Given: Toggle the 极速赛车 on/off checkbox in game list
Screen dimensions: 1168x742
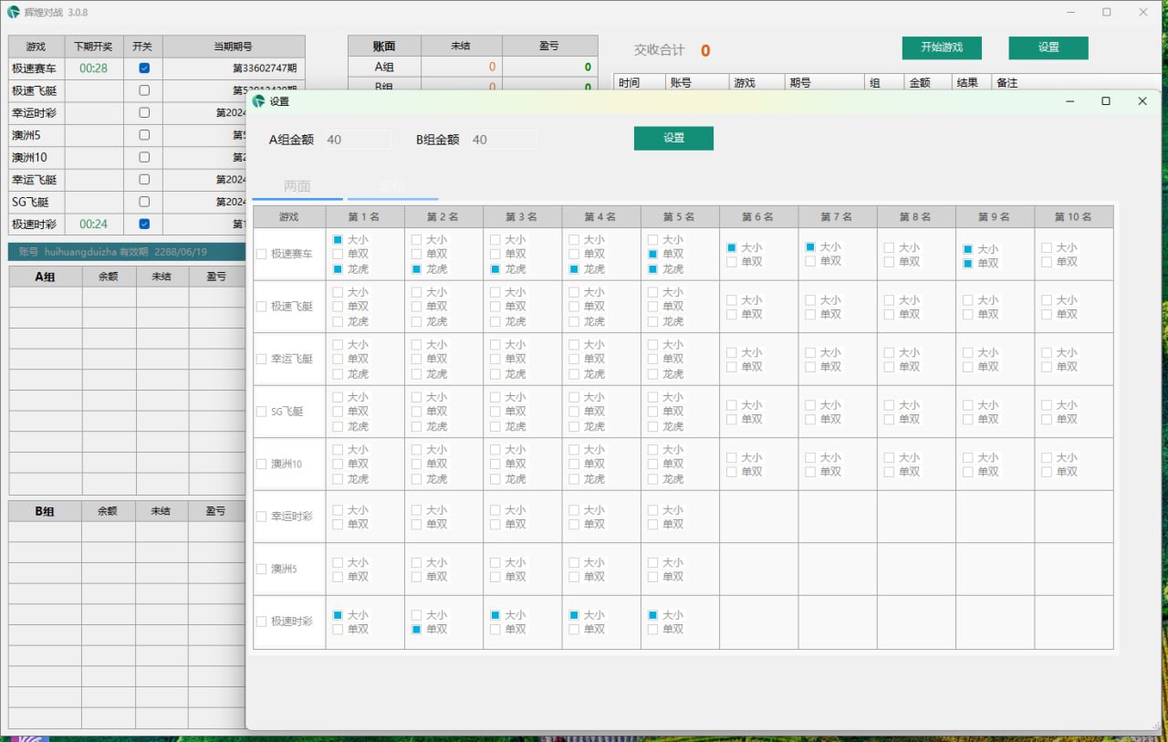Looking at the screenshot, I should coord(143,68).
